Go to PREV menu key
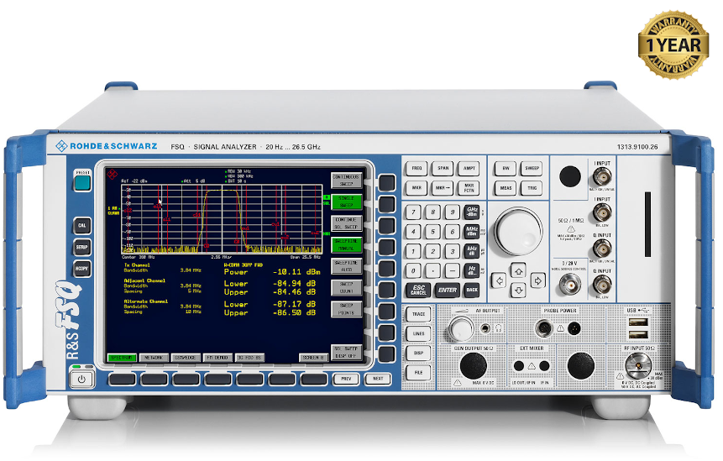 [x=346, y=379]
